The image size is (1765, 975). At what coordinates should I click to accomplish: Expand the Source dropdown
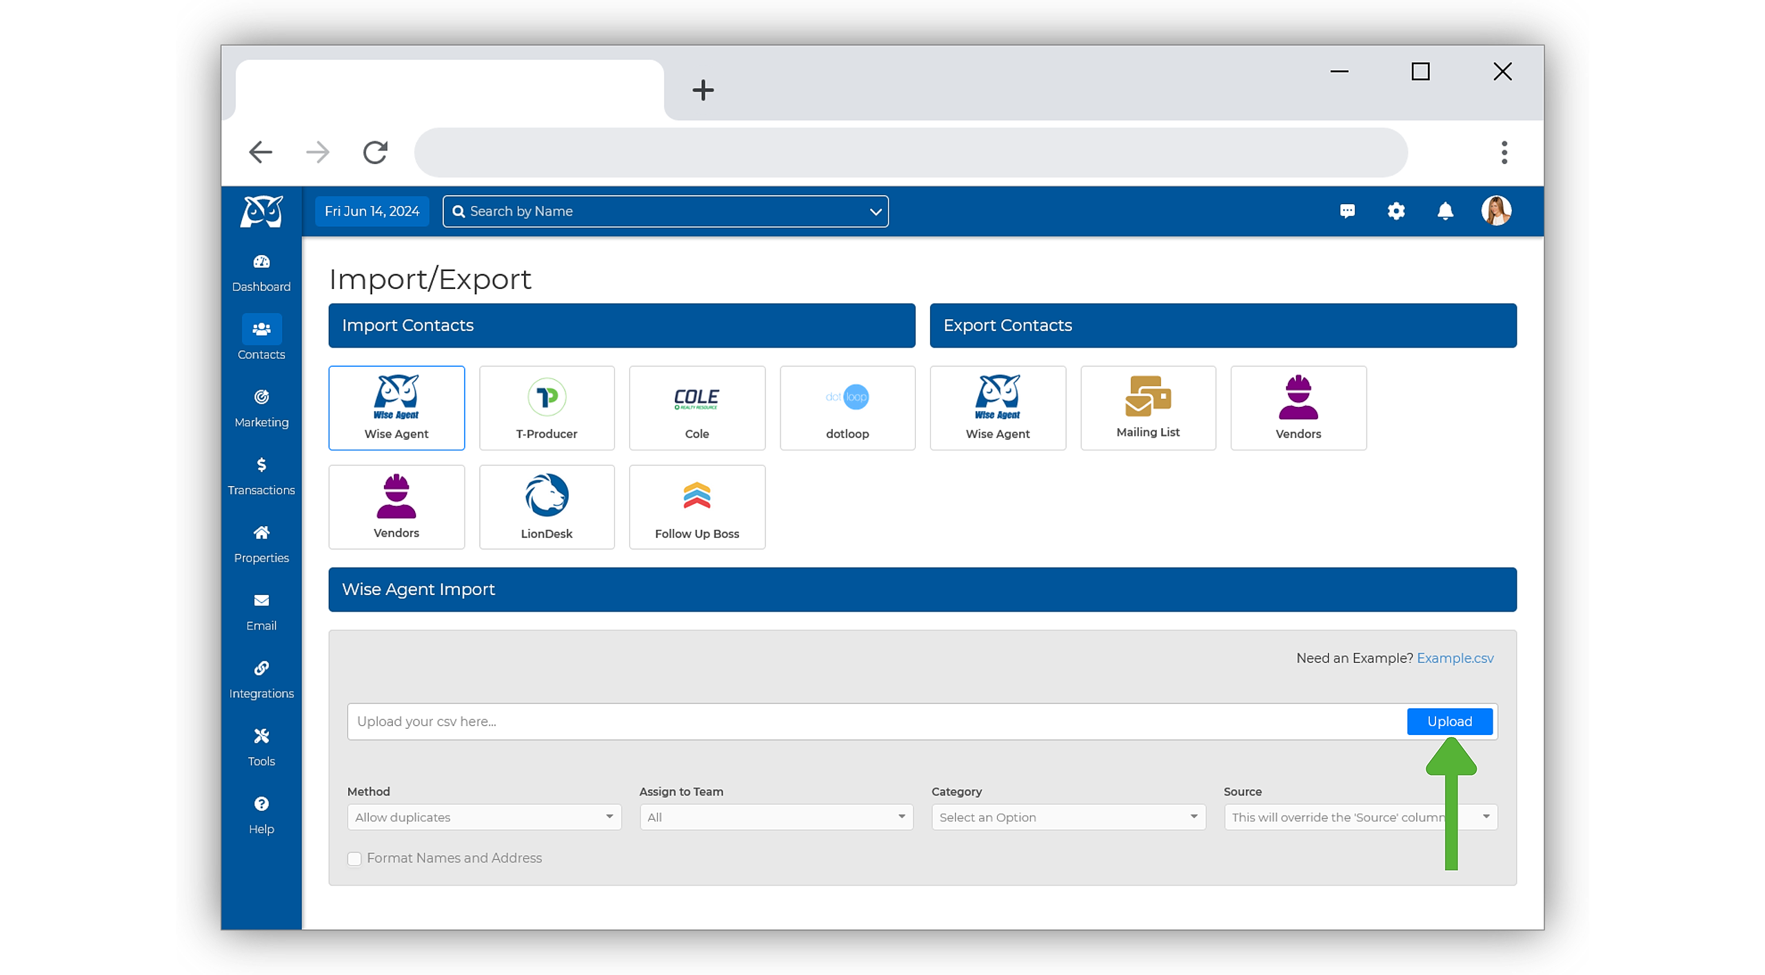pos(1361,817)
